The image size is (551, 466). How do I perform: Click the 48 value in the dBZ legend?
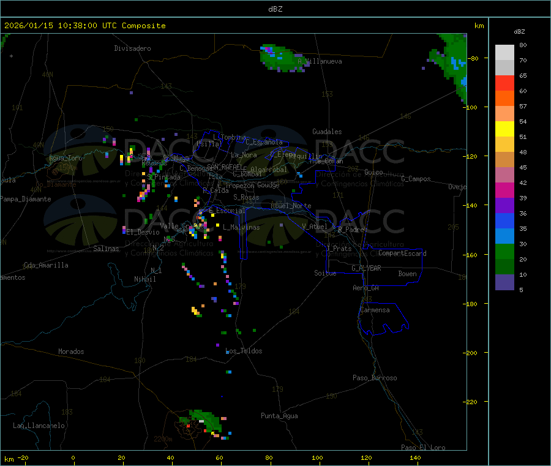(523, 152)
